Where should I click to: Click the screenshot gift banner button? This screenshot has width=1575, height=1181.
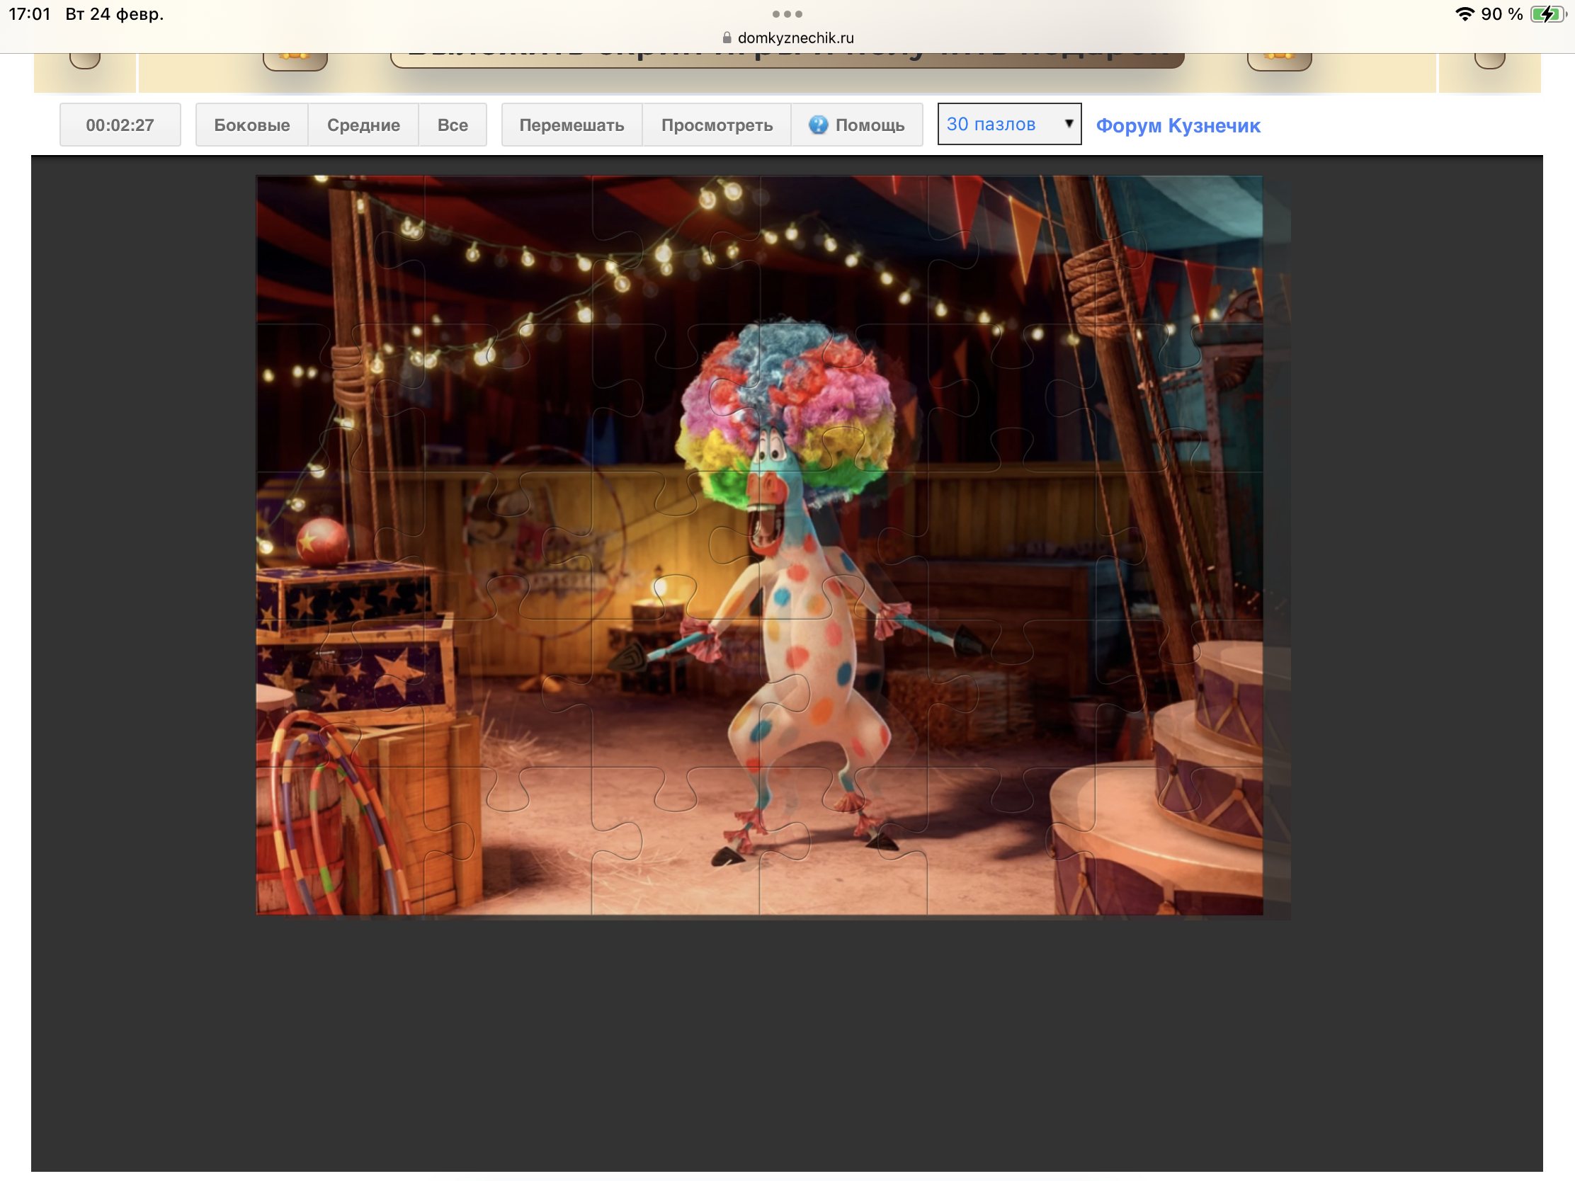click(787, 59)
